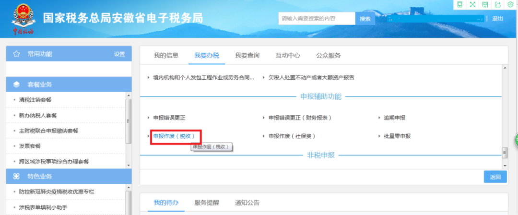The image size is (518, 215).
Task: Click the 搜索 search button
Action: point(365,19)
